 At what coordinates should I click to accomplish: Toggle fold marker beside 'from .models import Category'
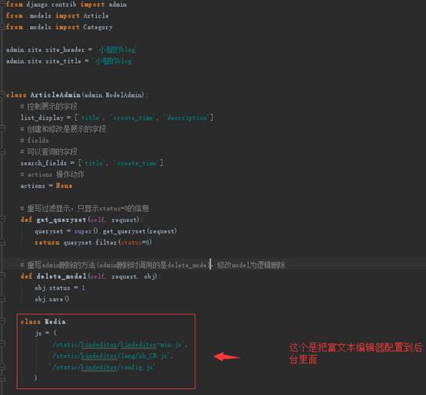[2, 27]
